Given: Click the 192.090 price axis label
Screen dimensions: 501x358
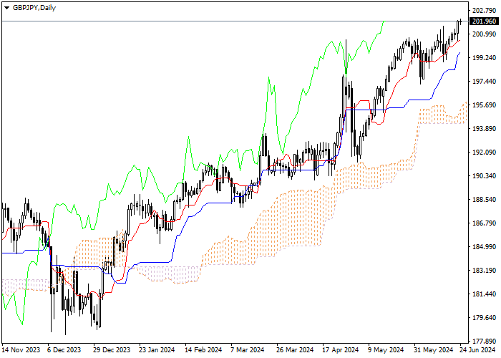Looking at the screenshot, I should (484, 152).
